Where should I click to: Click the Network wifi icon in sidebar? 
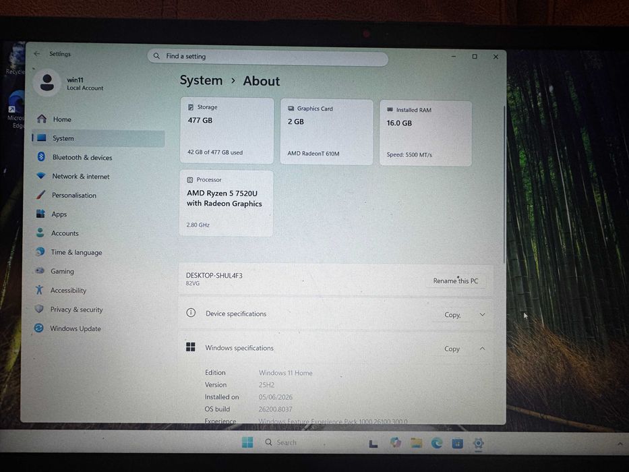click(x=41, y=176)
